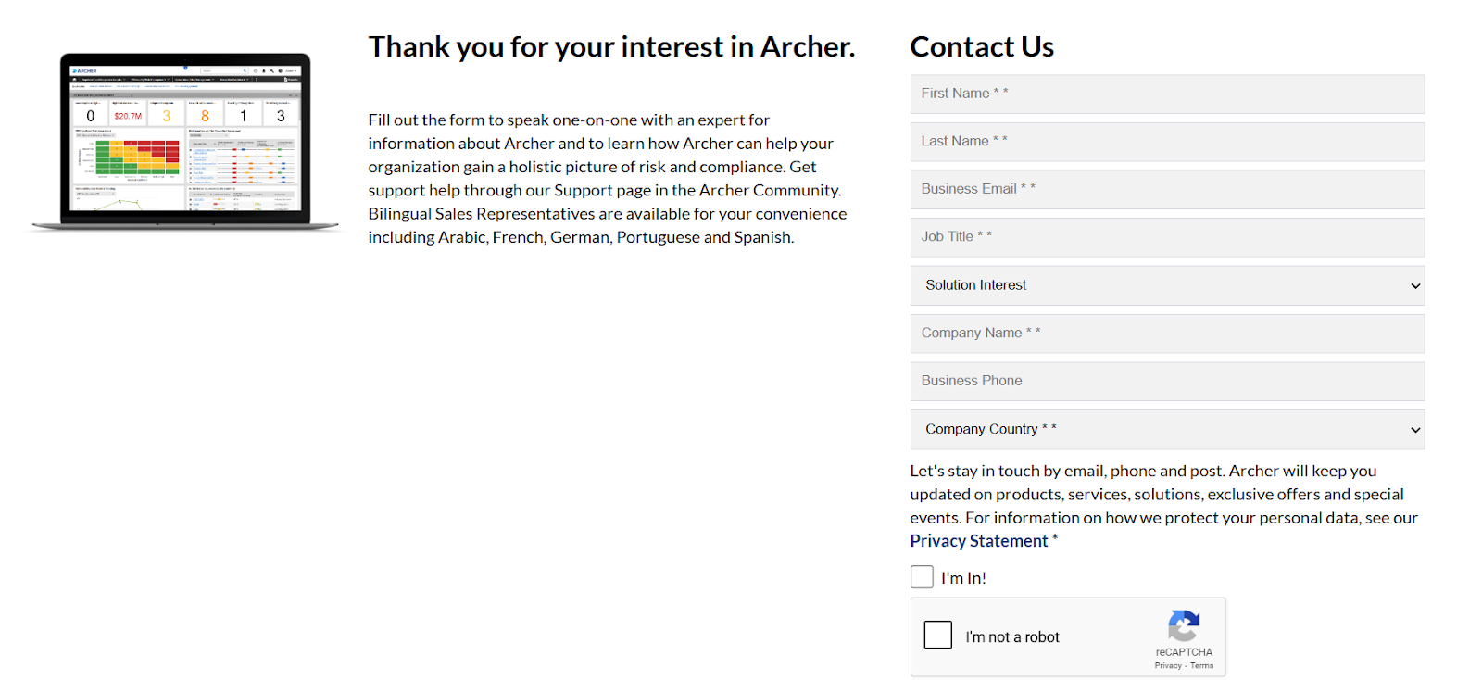Open the Solution Interest dropdown
The width and height of the screenshot is (1482, 680).
point(1167,285)
